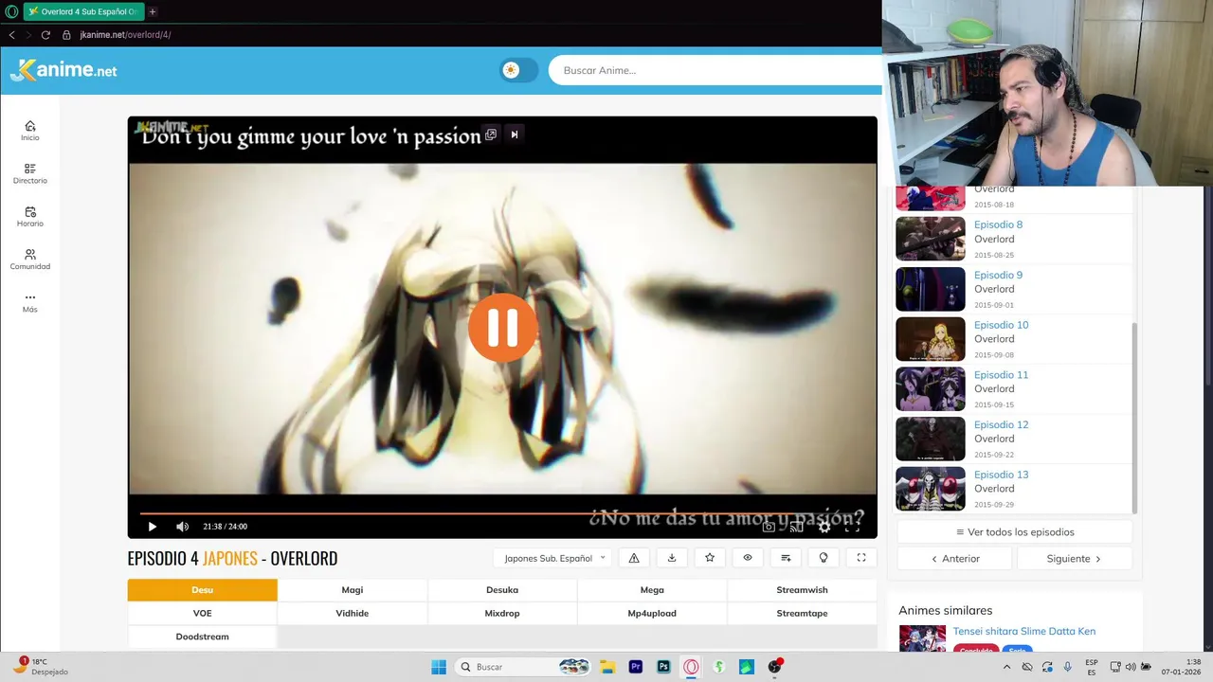This screenshot has width=1213, height=682.
Task: Expand player with the bracket-corners icon
Action: click(x=861, y=558)
